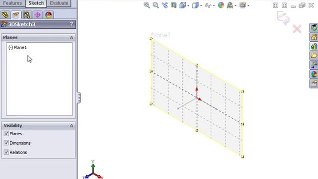The width and height of the screenshot is (318, 179).
Task: Click the tile right viewport layout button
Action: [284, 5]
